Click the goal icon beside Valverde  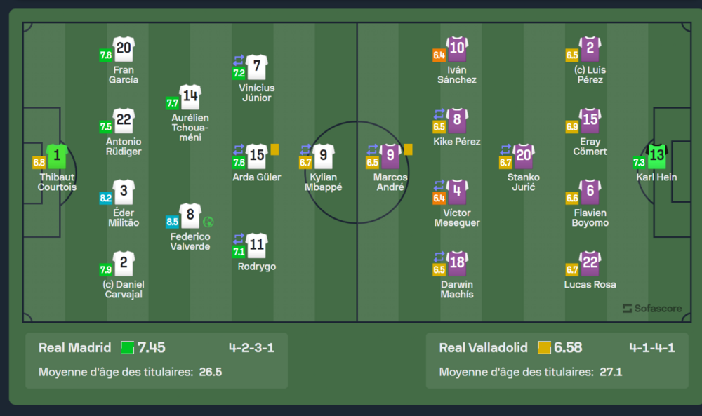pyautogui.click(x=208, y=222)
